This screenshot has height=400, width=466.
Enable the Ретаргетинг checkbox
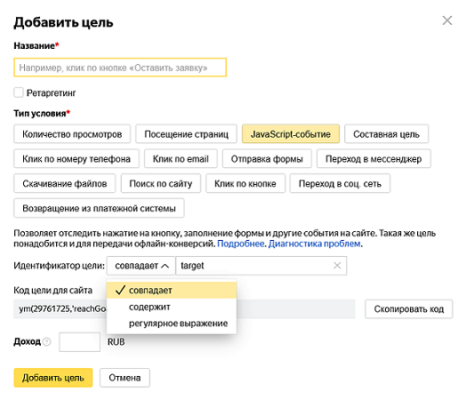coord(19,92)
